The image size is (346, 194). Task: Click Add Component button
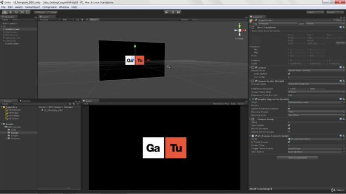pyautogui.click(x=297, y=158)
